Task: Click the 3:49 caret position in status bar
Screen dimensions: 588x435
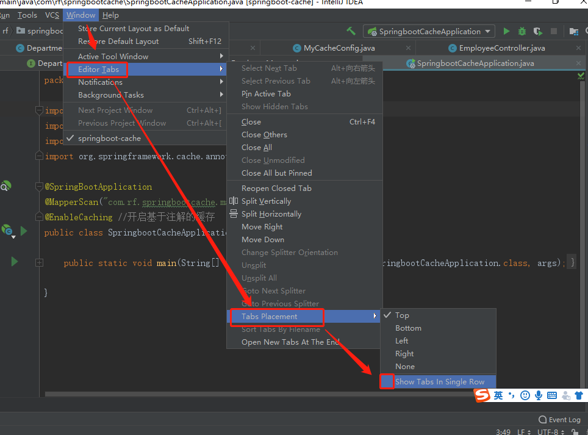Action: [x=503, y=431]
